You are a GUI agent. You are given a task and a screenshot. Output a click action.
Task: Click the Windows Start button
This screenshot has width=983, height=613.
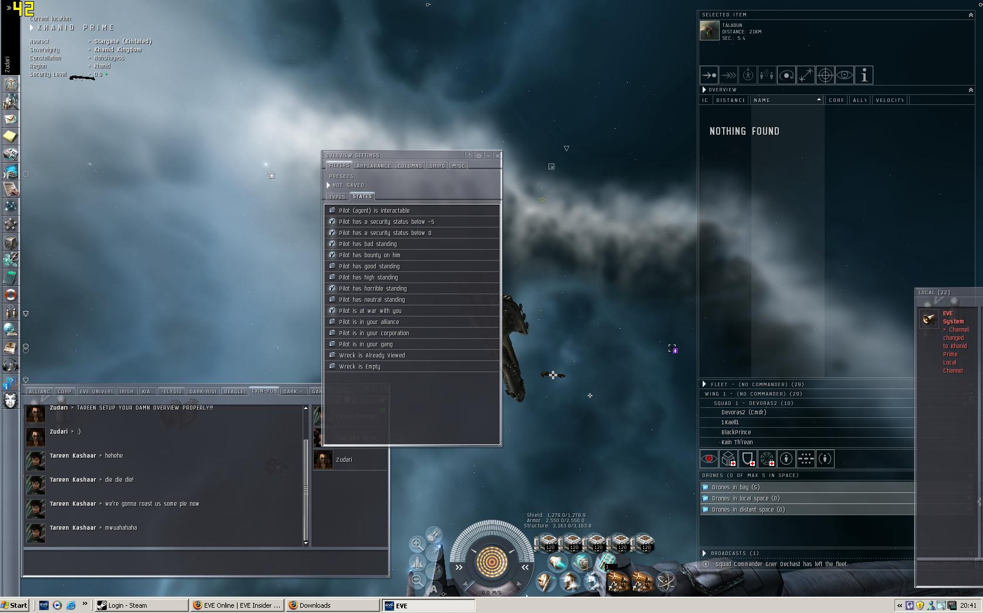pyautogui.click(x=15, y=605)
